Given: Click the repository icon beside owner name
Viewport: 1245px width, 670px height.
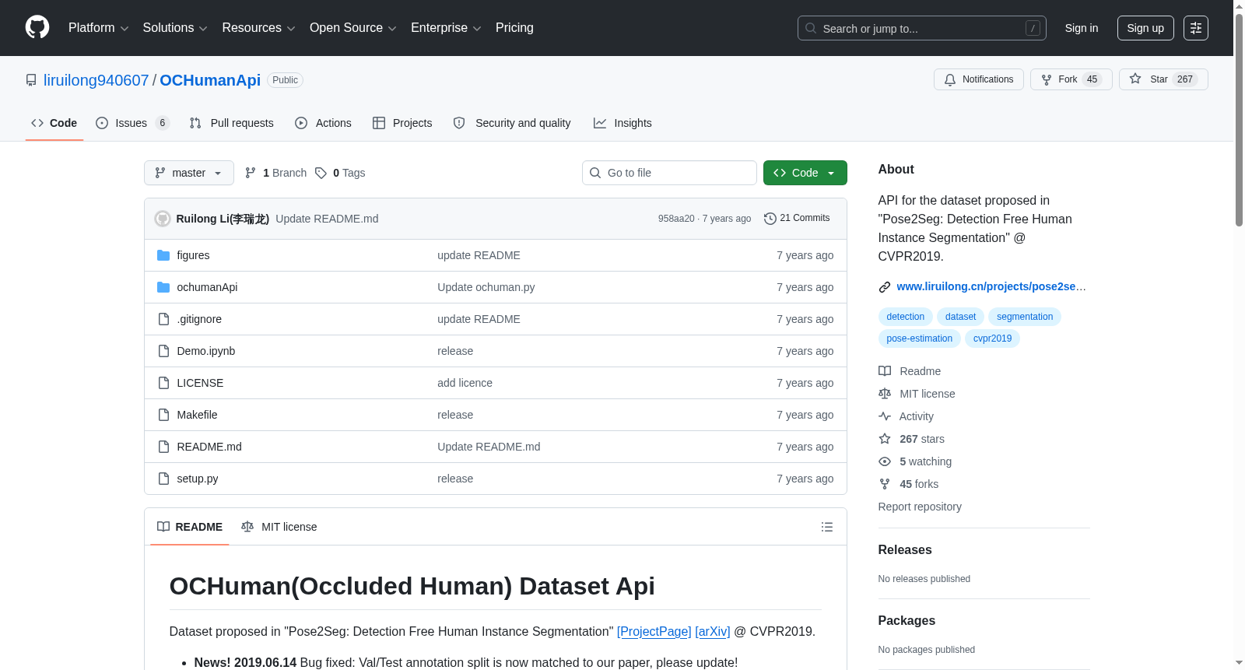Looking at the screenshot, I should point(31,80).
